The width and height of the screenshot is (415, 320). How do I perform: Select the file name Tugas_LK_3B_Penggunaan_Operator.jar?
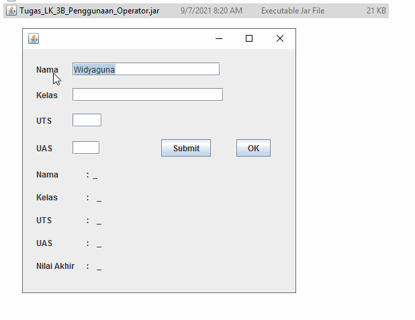[x=89, y=11]
